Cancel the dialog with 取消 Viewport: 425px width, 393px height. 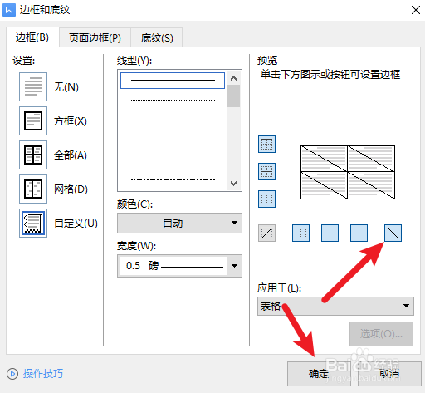pyautogui.click(x=389, y=374)
